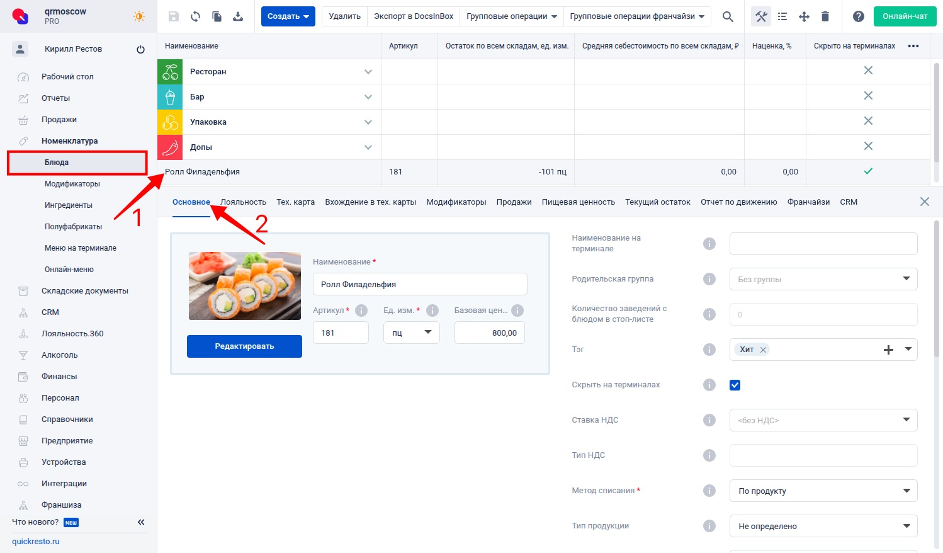The image size is (943, 553).
Task: Click the trash bin icon in toolbar
Action: tap(825, 16)
